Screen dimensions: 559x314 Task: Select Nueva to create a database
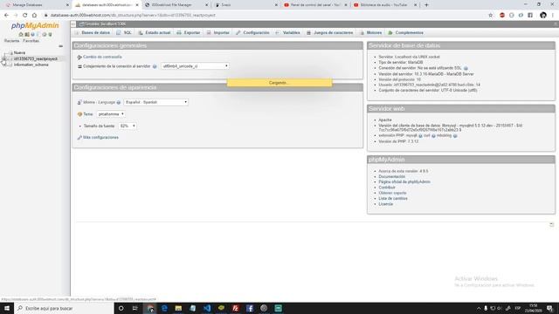(x=19, y=52)
